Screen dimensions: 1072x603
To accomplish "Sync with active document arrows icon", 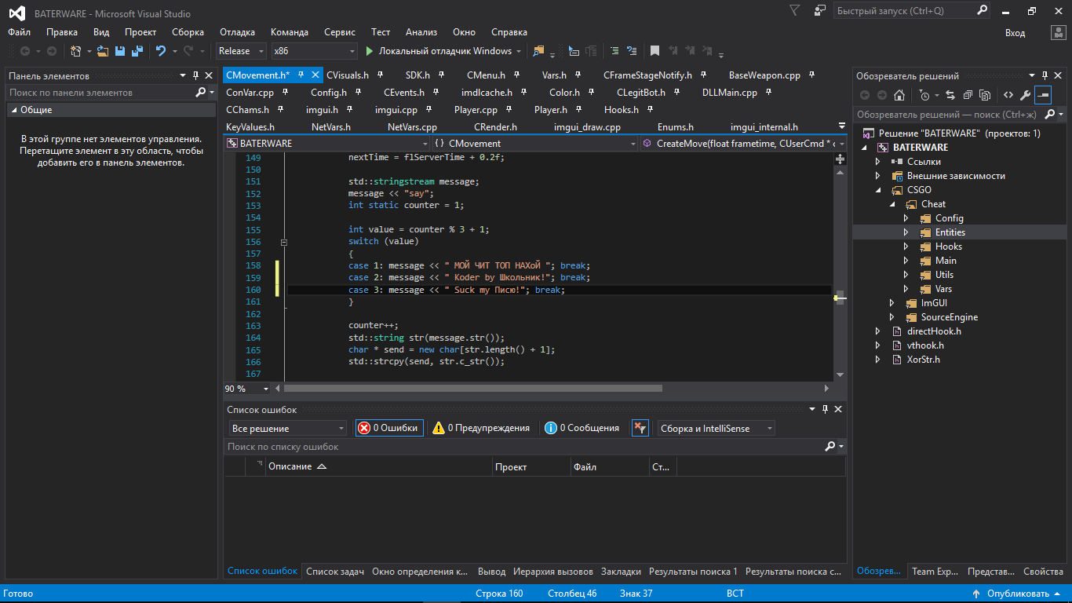I will tap(950, 95).
